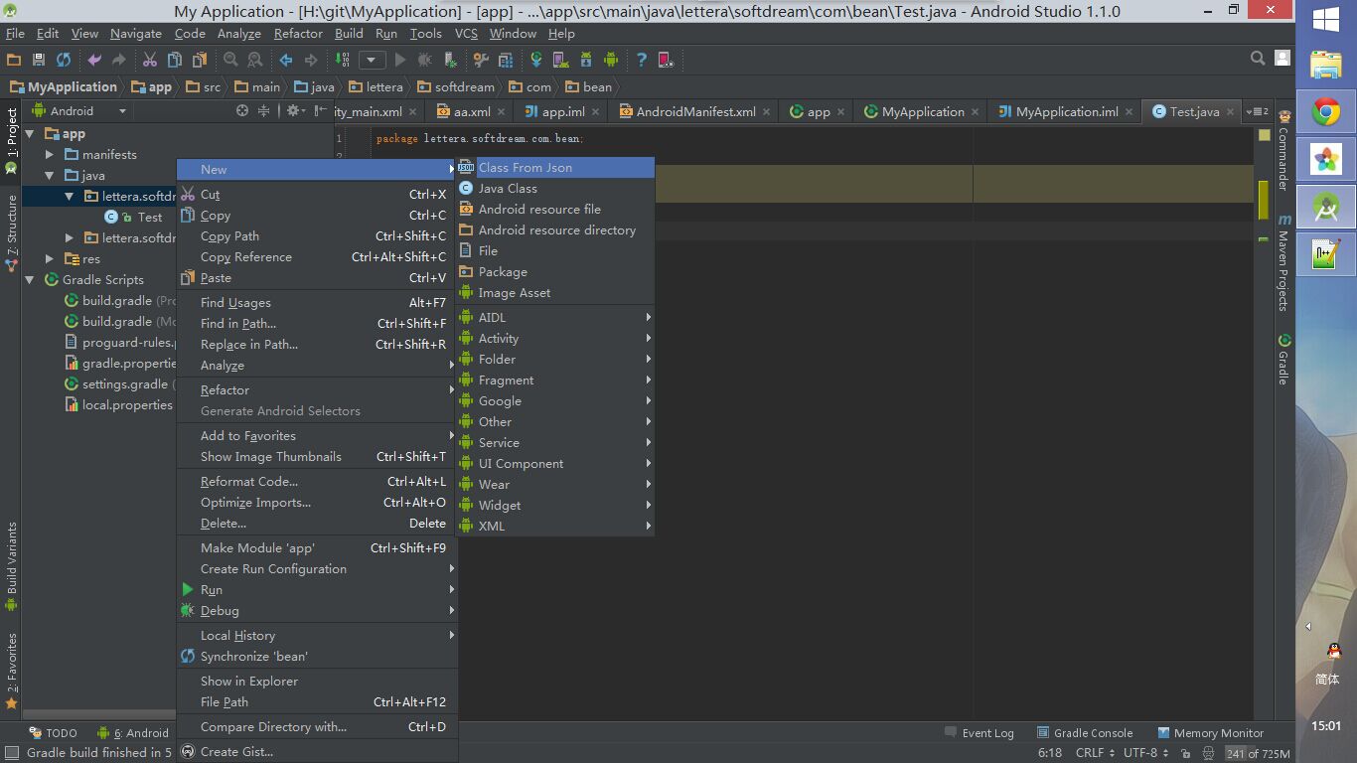1357x763 pixels.
Task: Click the MyApplication breadcrumb
Action: pos(64,86)
